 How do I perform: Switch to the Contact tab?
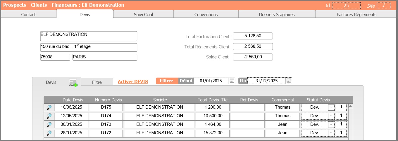point(28,14)
